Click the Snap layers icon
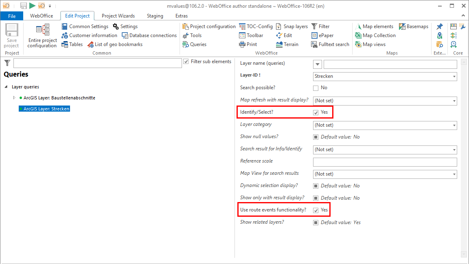 tap(279, 26)
